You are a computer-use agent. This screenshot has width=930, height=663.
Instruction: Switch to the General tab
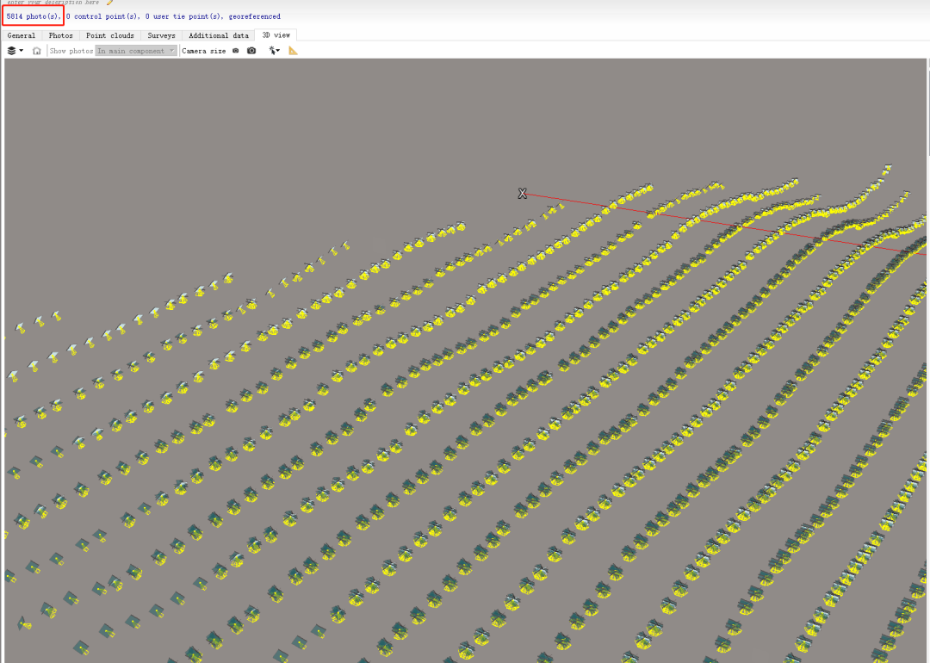pos(22,35)
